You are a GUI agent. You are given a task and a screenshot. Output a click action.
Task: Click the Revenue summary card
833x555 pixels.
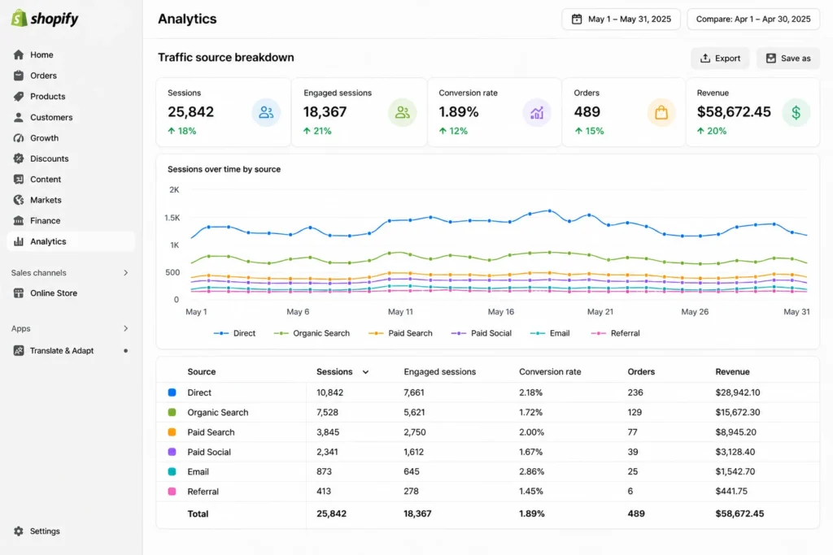[x=752, y=112]
